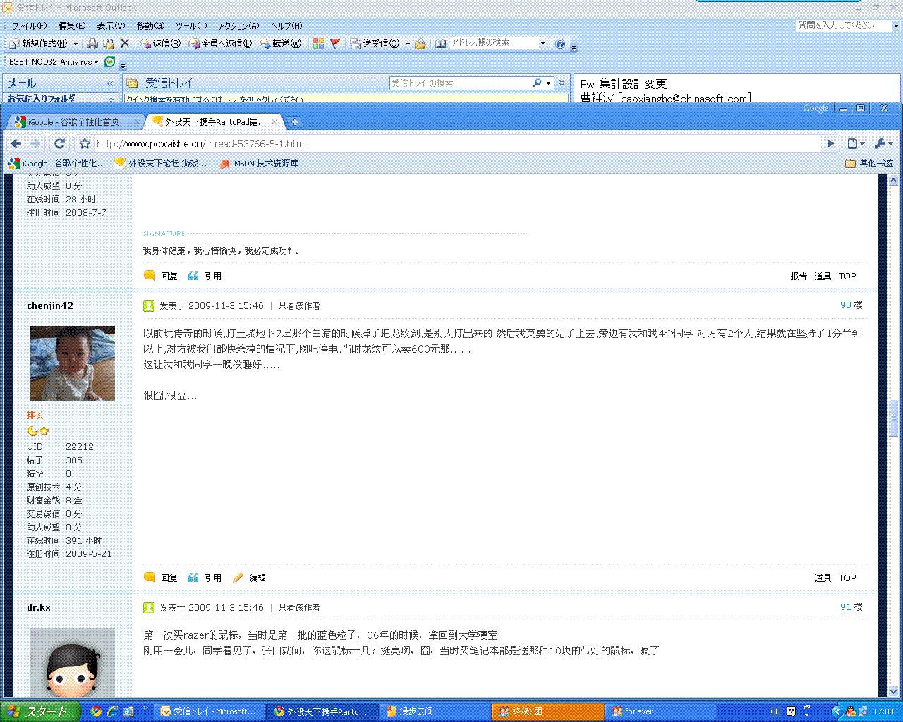Open the page menu dropdown in Chrome
The image size is (903, 722).
coord(854,143)
